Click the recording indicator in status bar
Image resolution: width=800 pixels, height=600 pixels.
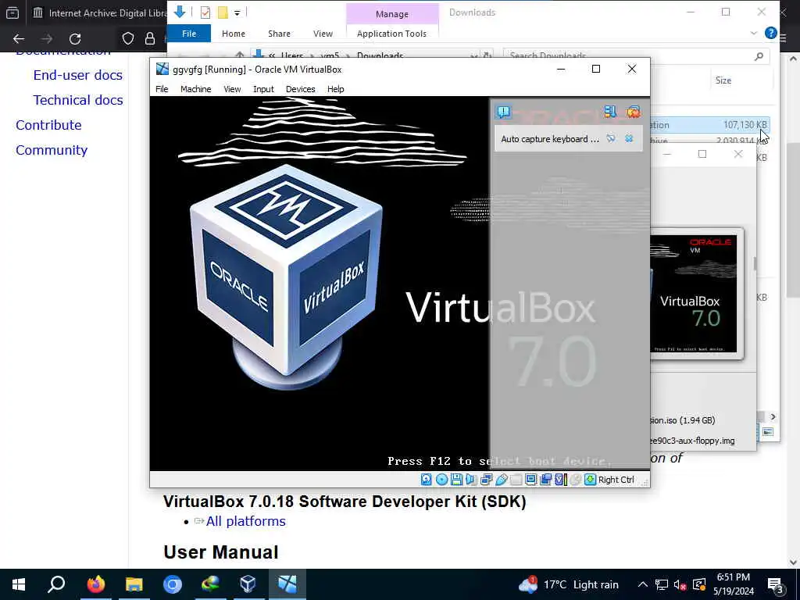(545, 480)
